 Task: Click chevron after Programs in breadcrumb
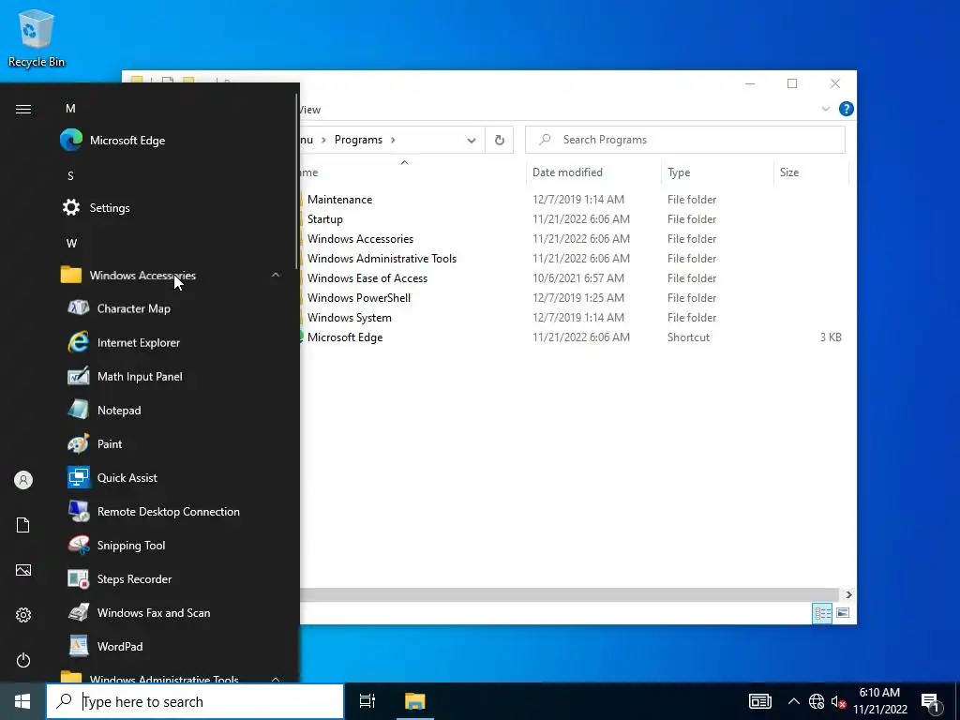(393, 141)
